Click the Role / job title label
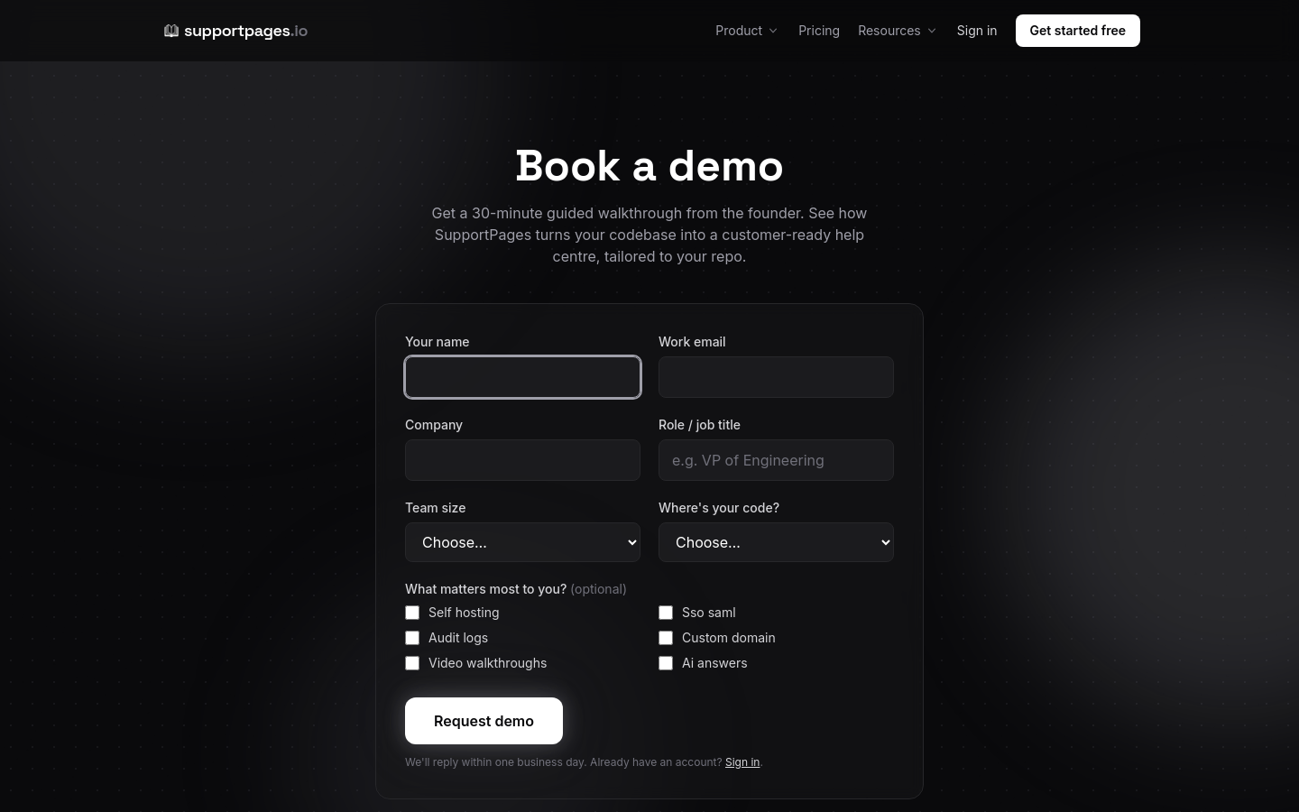The width and height of the screenshot is (1299, 812). point(699,425)
